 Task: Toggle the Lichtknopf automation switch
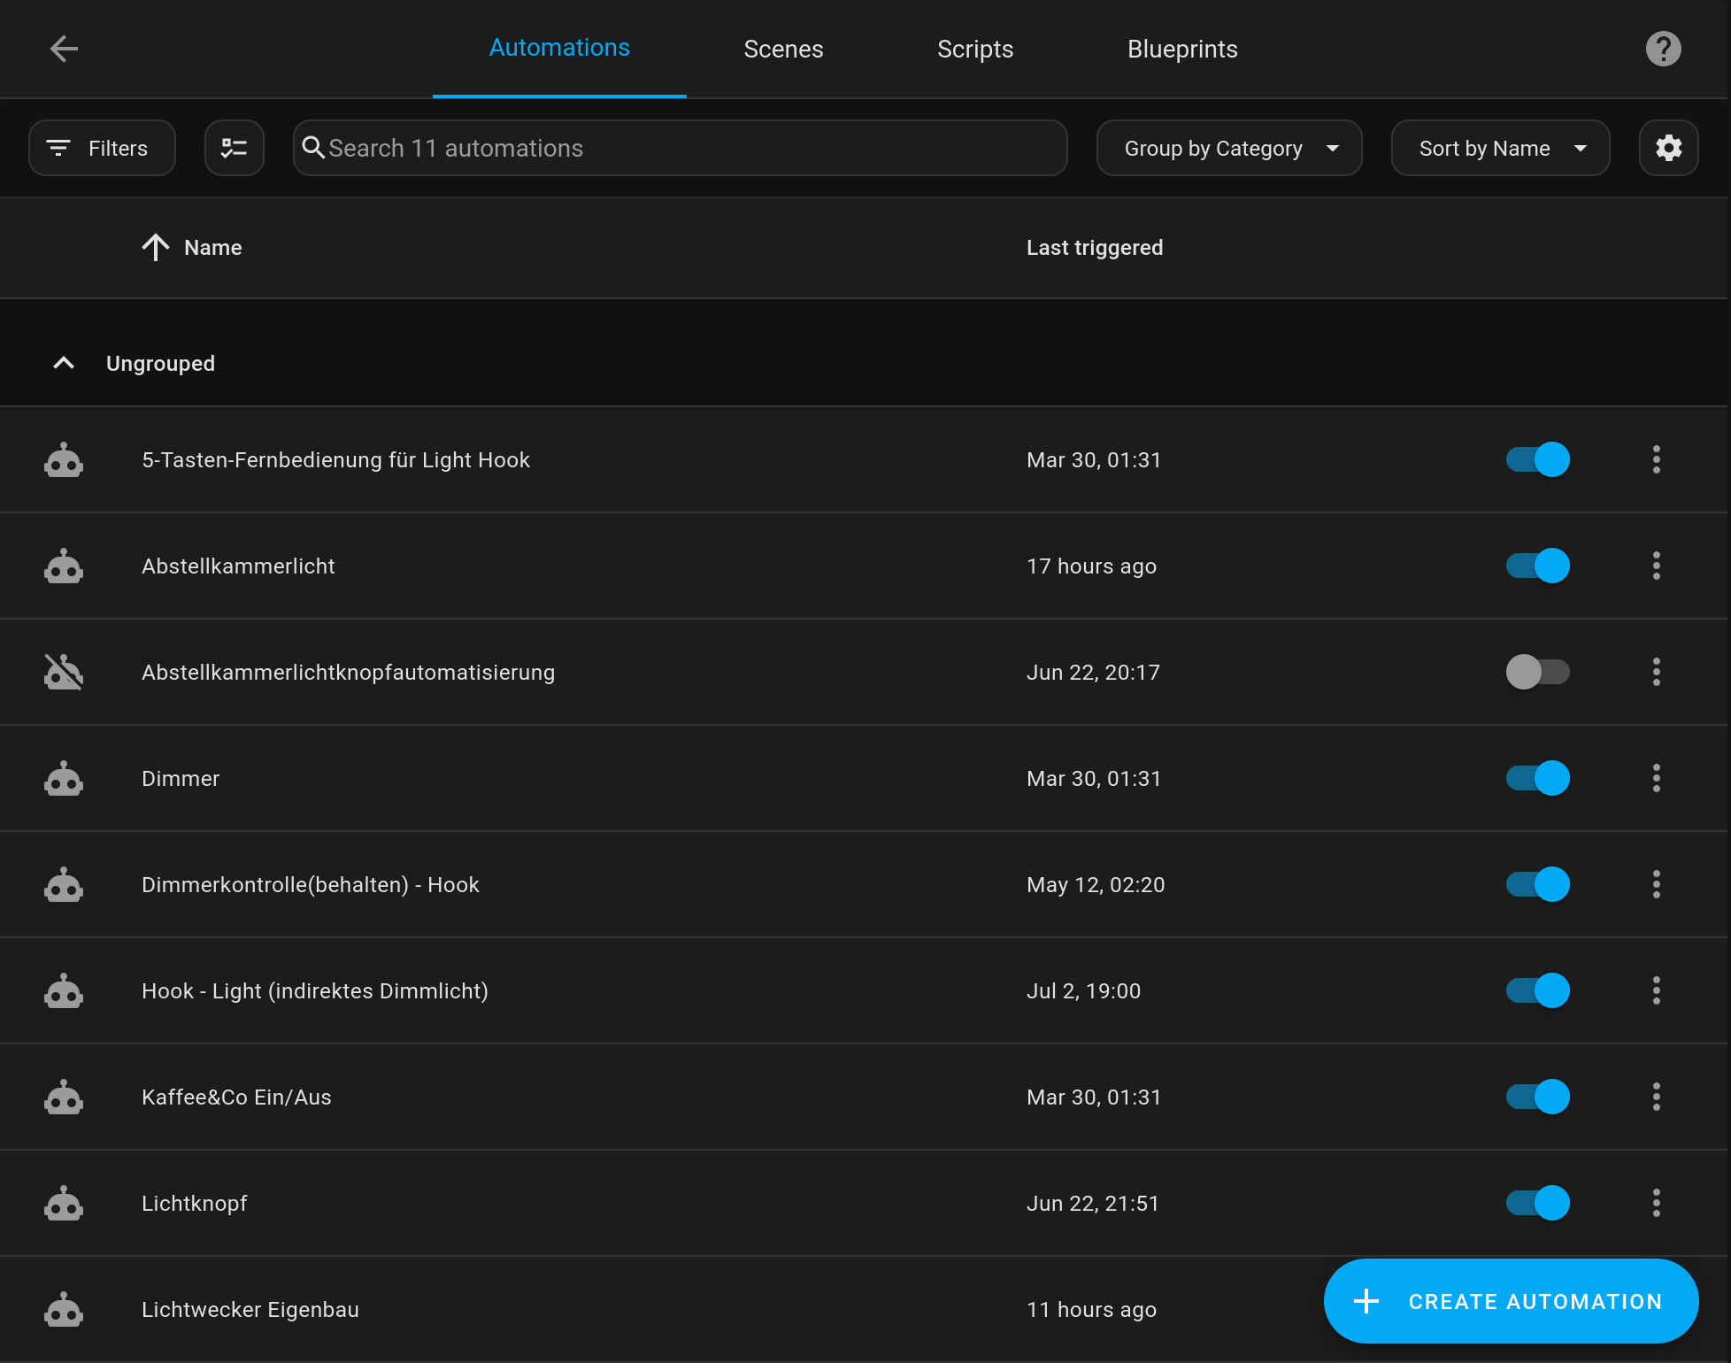tap(1538, 1203)
